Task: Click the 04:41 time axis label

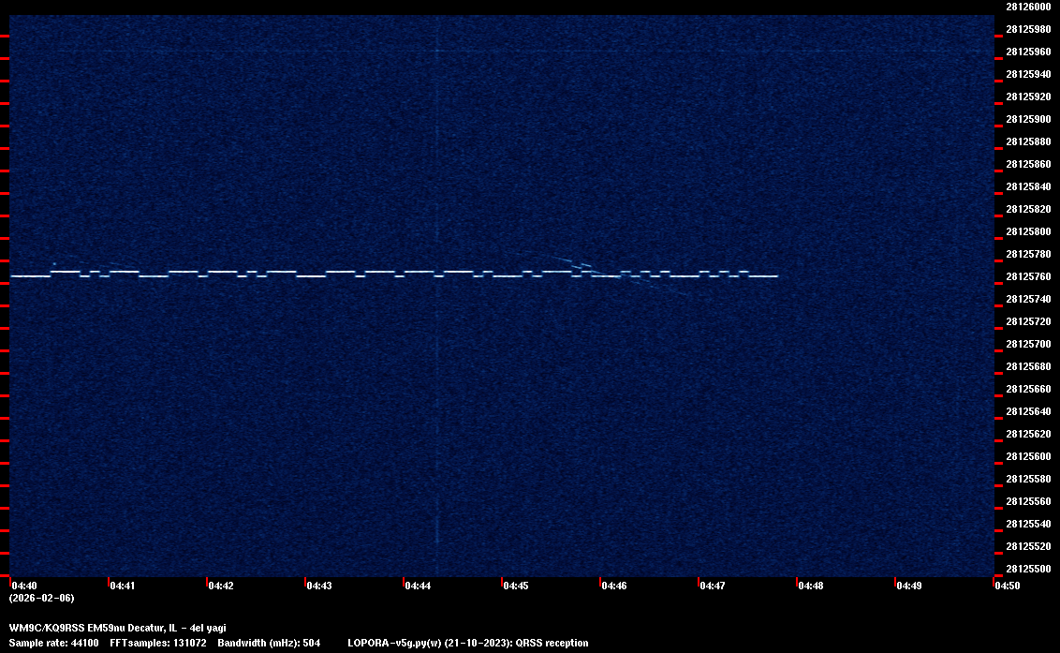Action: tap(122, 586)
